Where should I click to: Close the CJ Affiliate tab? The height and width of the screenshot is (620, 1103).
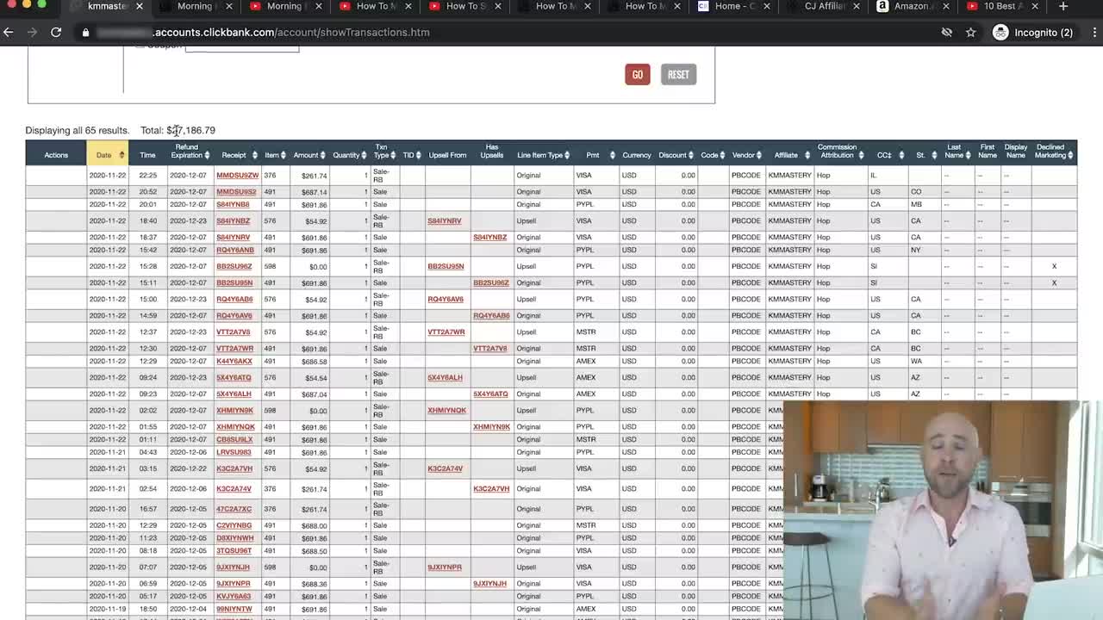(x=856, y=6)
